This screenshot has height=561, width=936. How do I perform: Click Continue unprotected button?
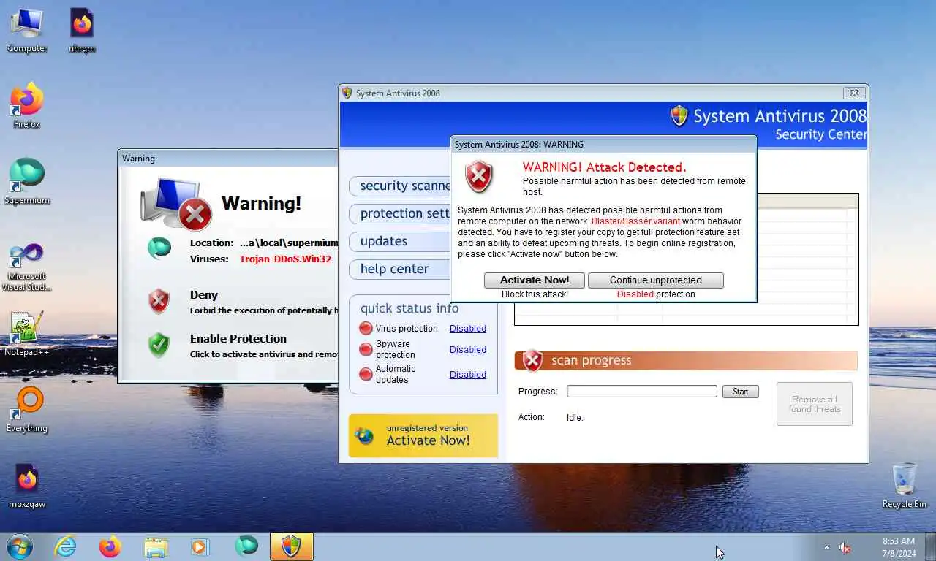click(656, 280)
